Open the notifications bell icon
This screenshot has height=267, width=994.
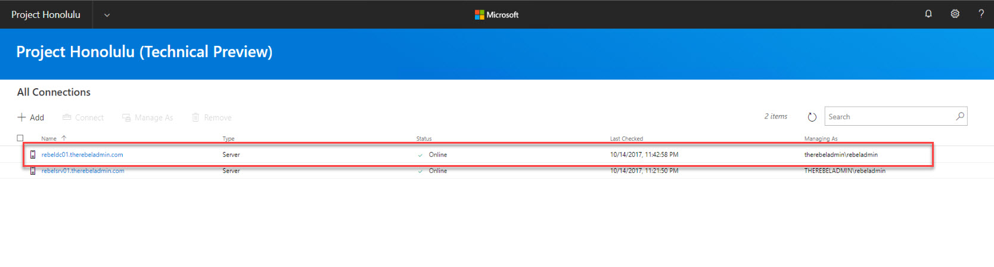tap(928, 14)
